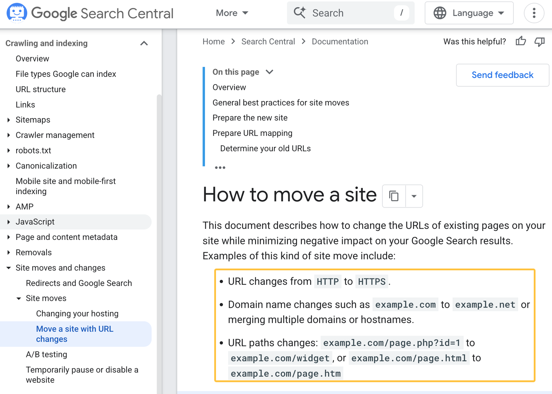
Task: Go to Documentation breadcrumb
Action: (x=340, y=42)
